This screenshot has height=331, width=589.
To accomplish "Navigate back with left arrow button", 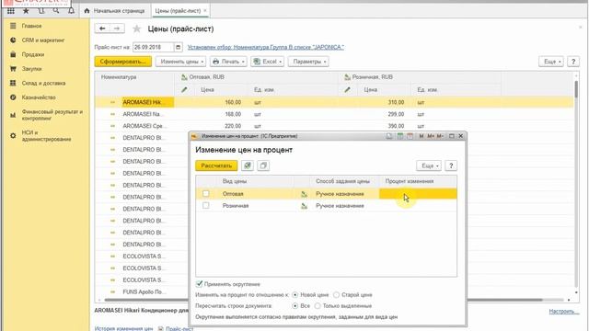I will point(102,29).
